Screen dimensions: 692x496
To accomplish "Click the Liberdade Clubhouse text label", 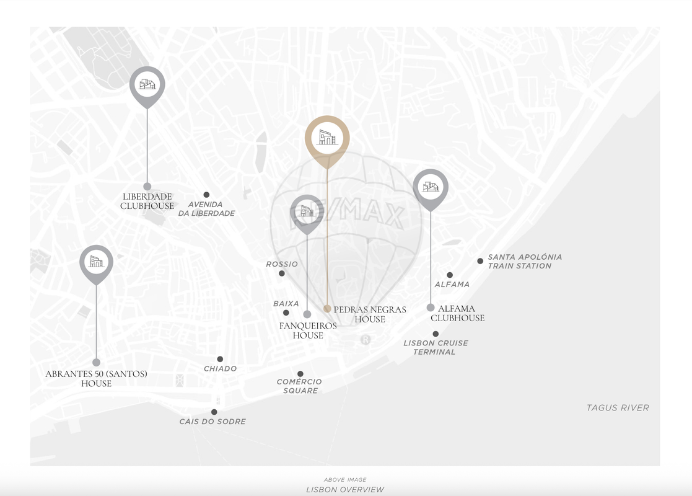I will pyautogui.click(x=147, y=201).
